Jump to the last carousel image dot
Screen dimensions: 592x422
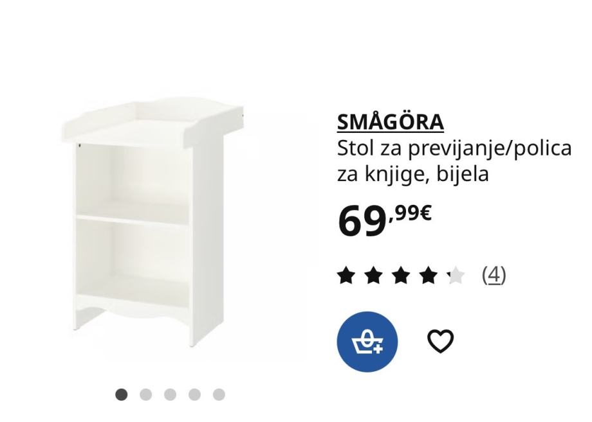coord(219,394)
